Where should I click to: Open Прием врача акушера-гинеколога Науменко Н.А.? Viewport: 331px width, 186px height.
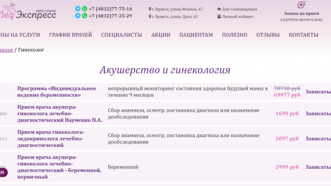click(x=60, y=114)
